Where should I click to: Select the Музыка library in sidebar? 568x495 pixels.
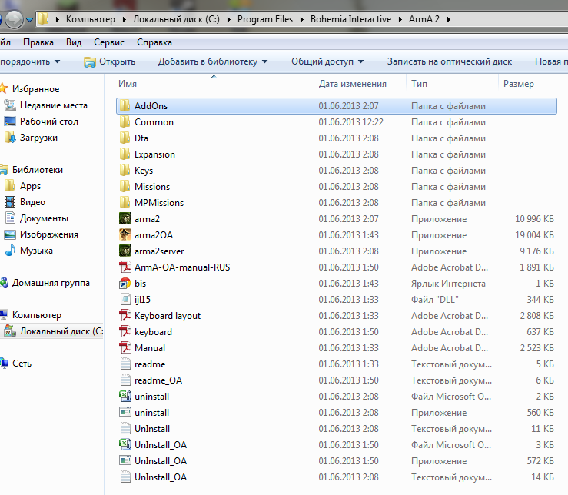(36, 251)
